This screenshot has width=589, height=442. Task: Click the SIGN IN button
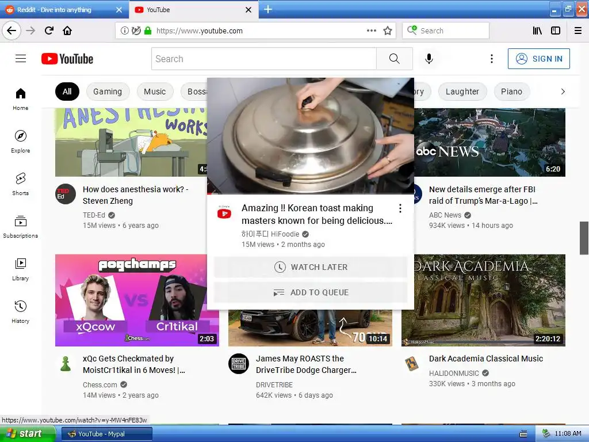[x=538, y=59]
